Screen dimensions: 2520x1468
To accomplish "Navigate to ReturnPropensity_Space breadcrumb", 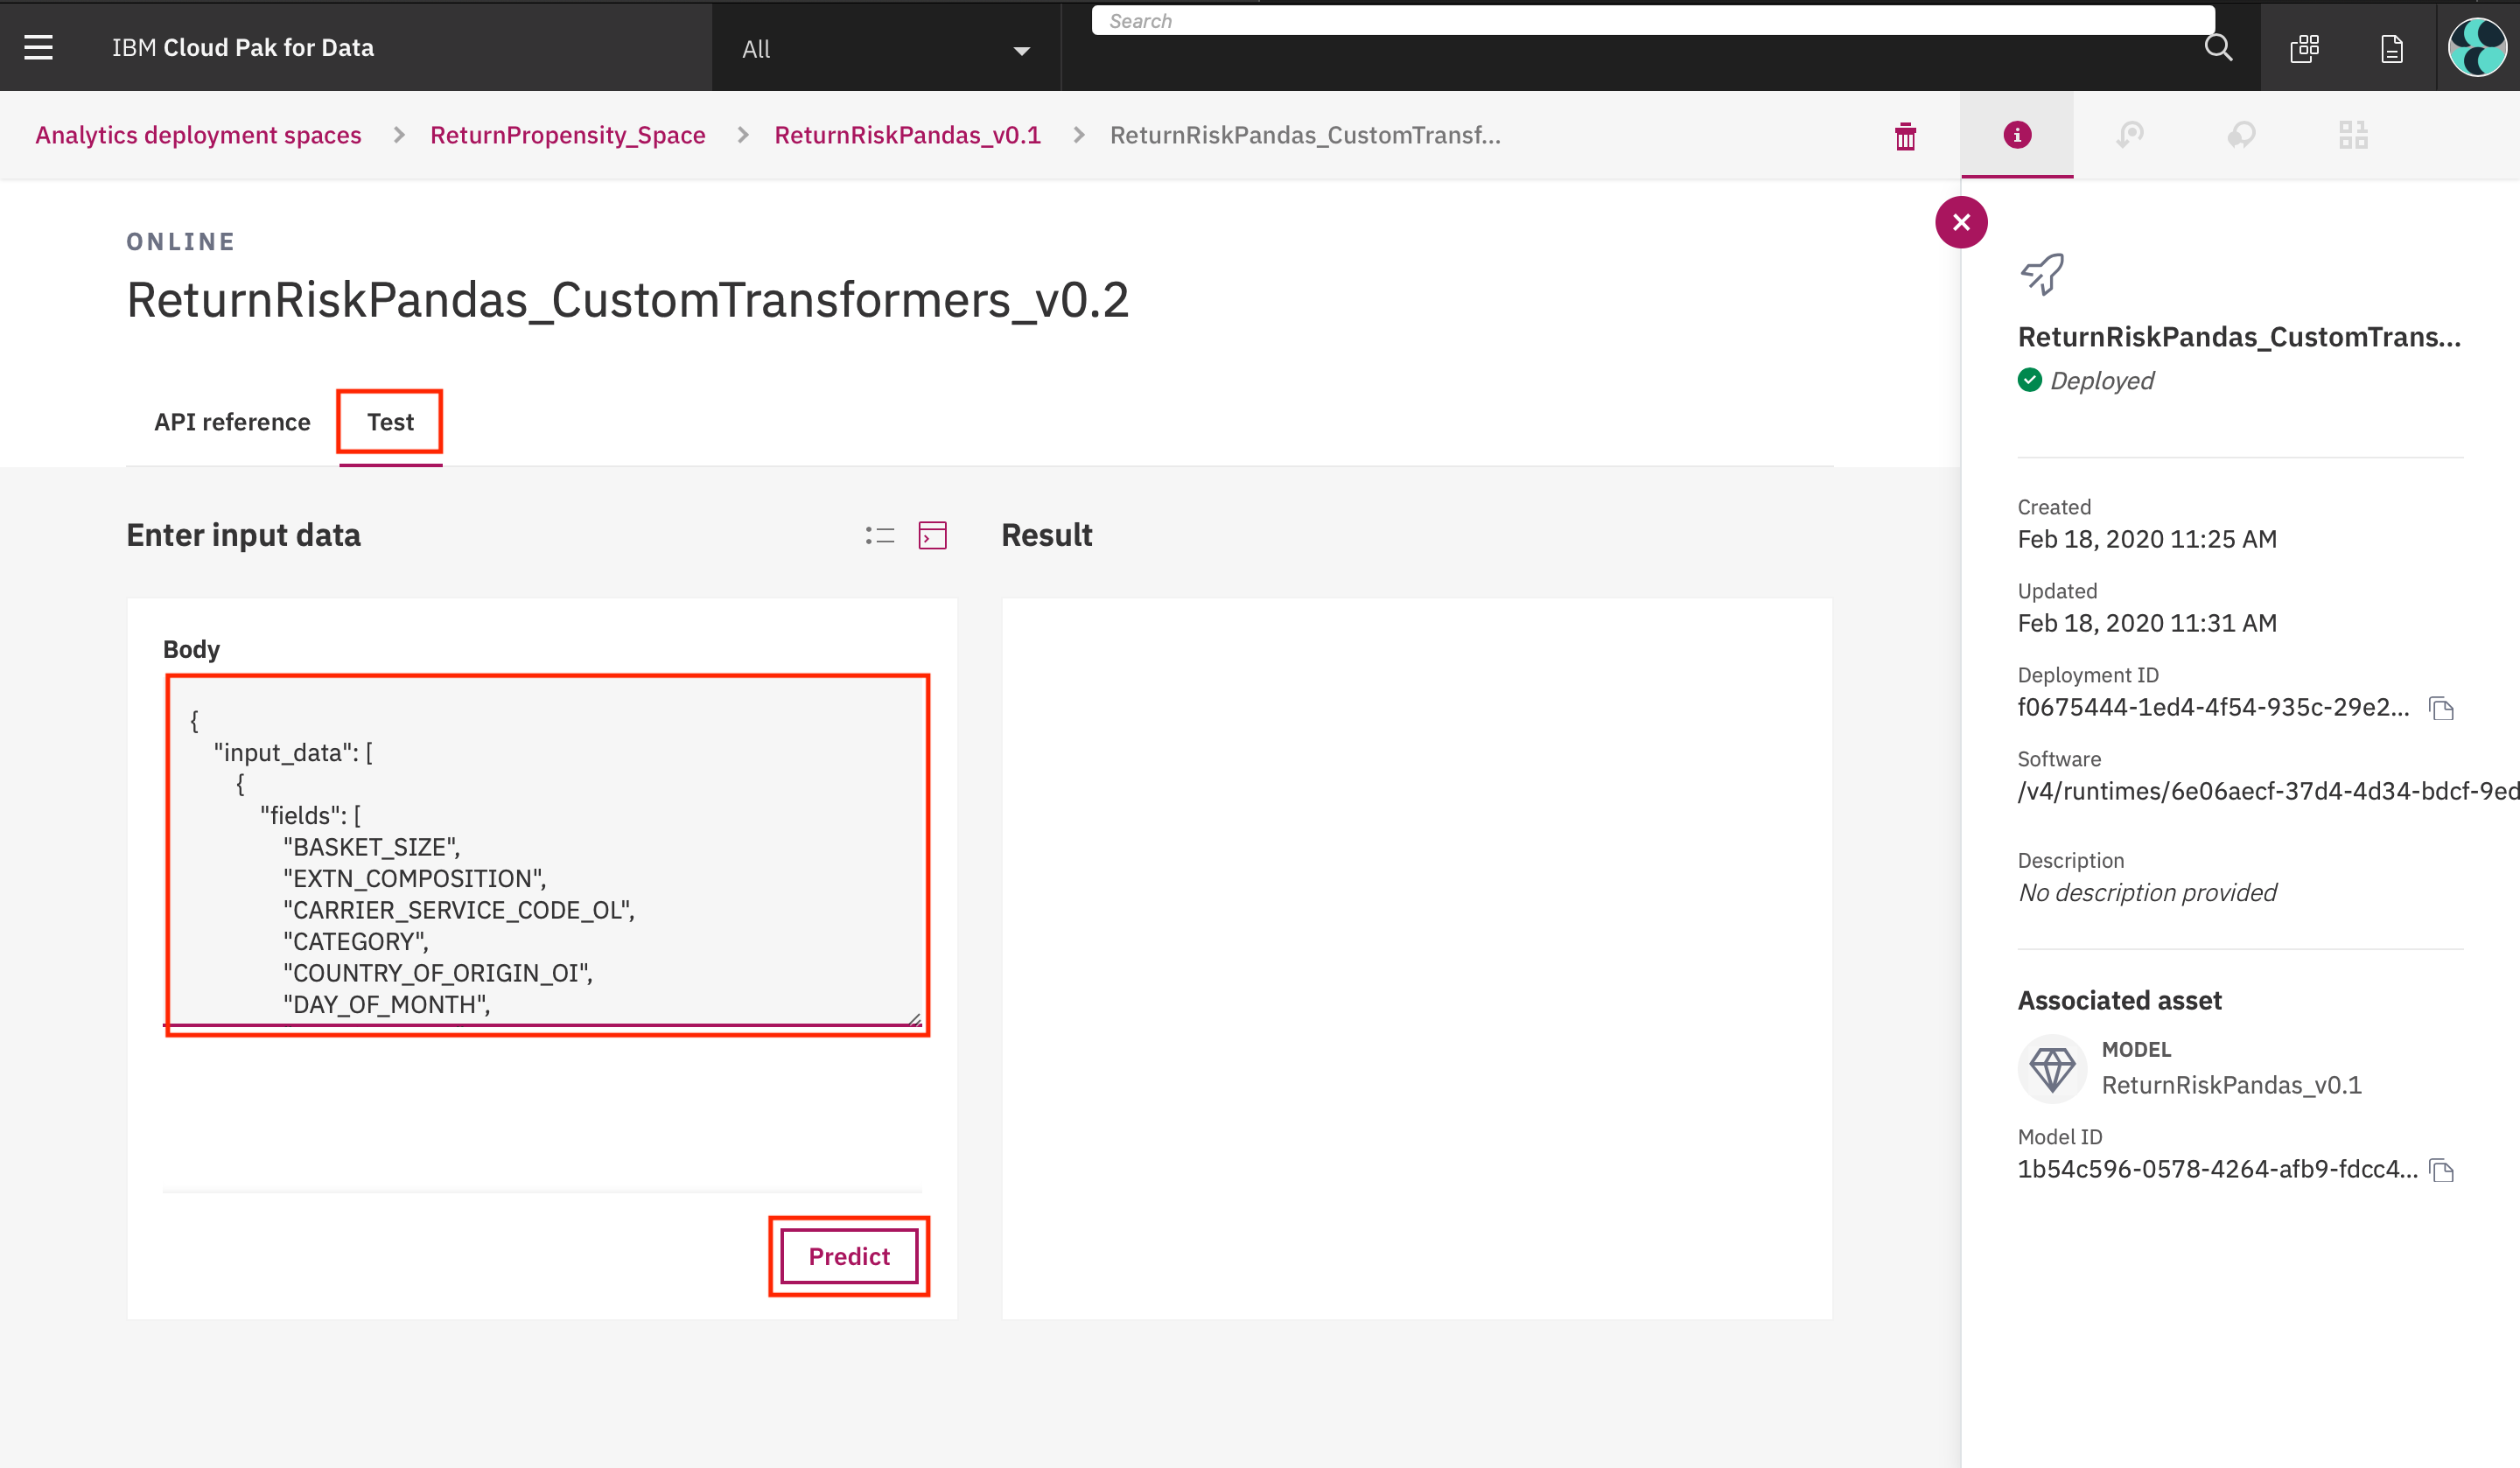I will pyautogui.click(x=567, y=135).
